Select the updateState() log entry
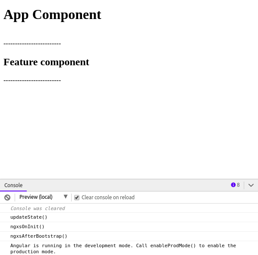 pos(129,217)
